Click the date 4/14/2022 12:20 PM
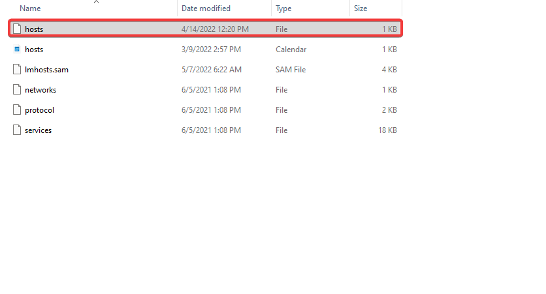This screenshot has height=294, width=546. point(215,29)
